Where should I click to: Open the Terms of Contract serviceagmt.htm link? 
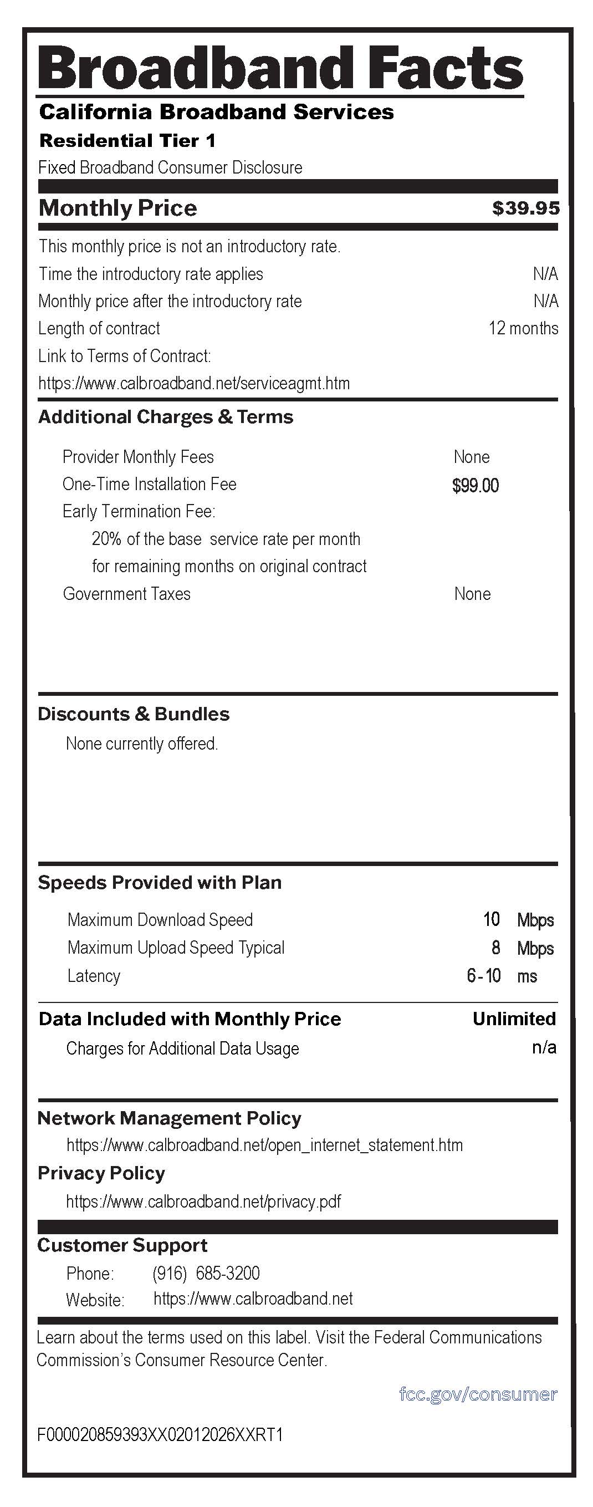coord(193,384)
